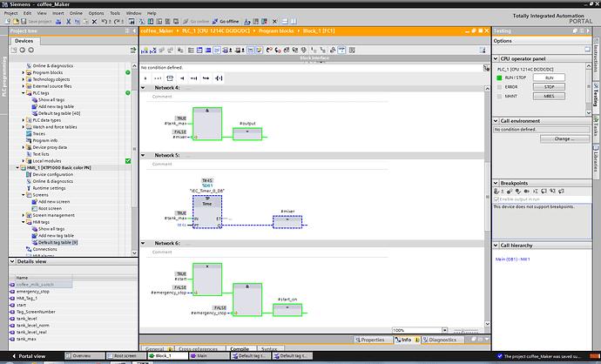Collapse Network 4 triangle

tap(143, 88)
